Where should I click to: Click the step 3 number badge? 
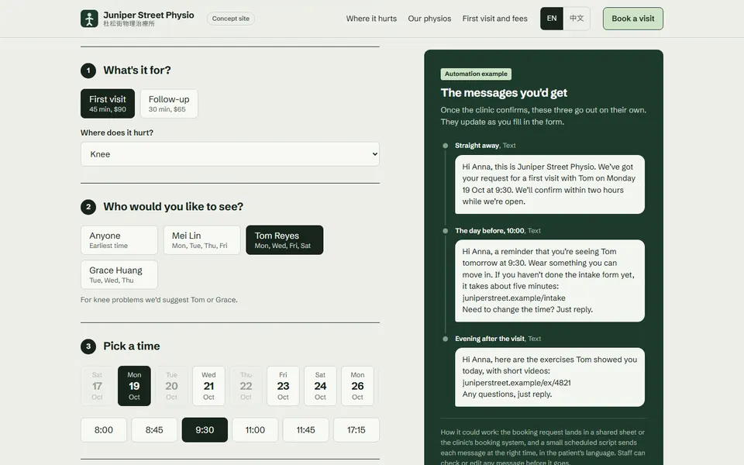coord(88,346)
